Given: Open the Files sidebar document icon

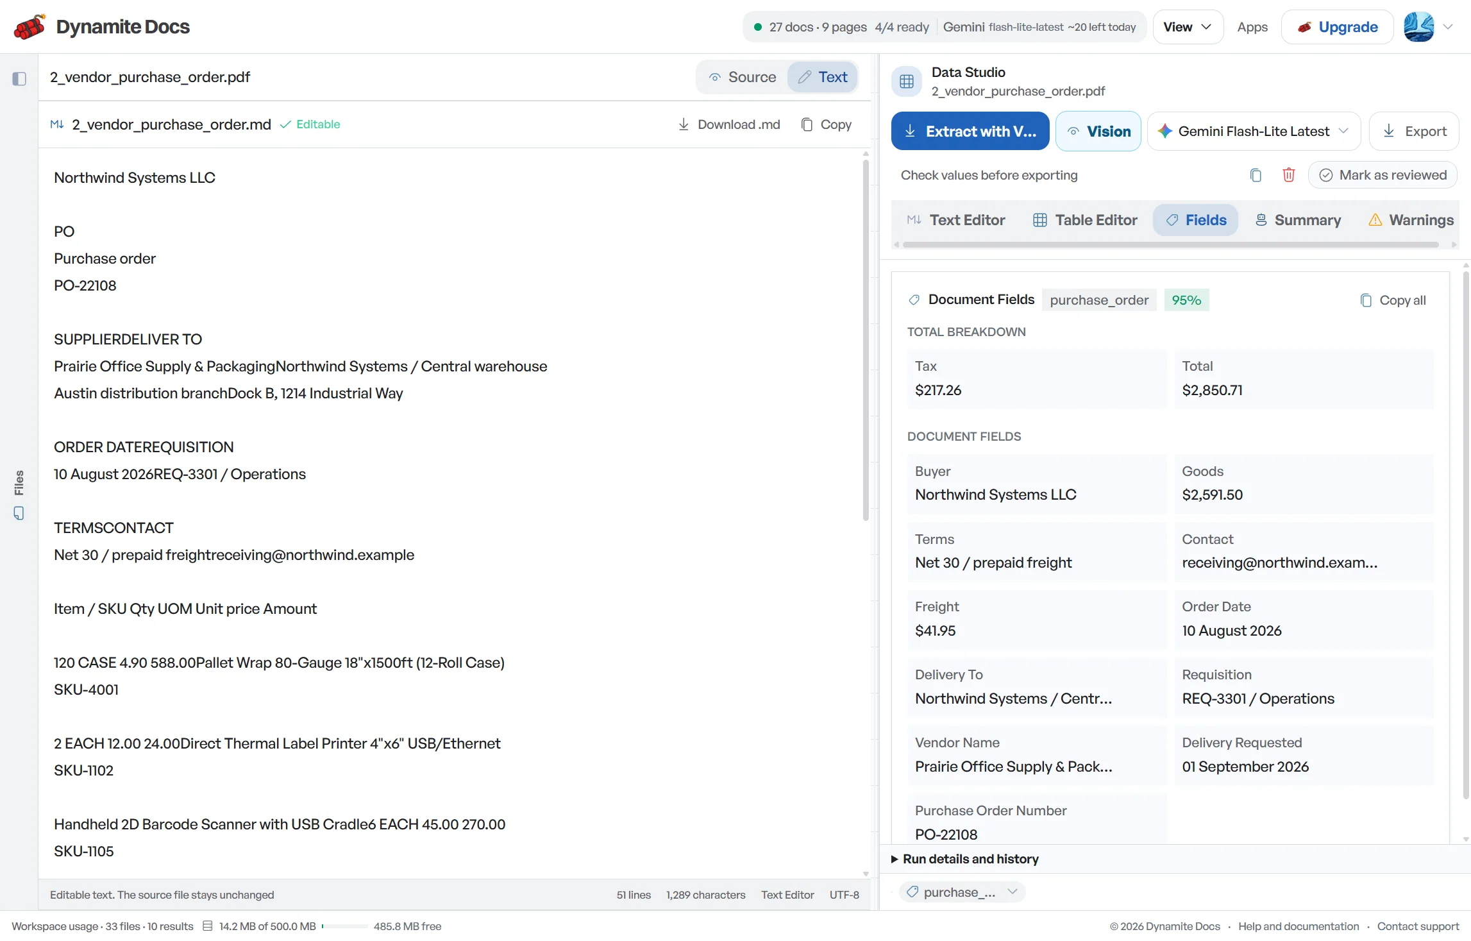Looking at the screenshot, I should pyautogui.click(x=19, y=513).
